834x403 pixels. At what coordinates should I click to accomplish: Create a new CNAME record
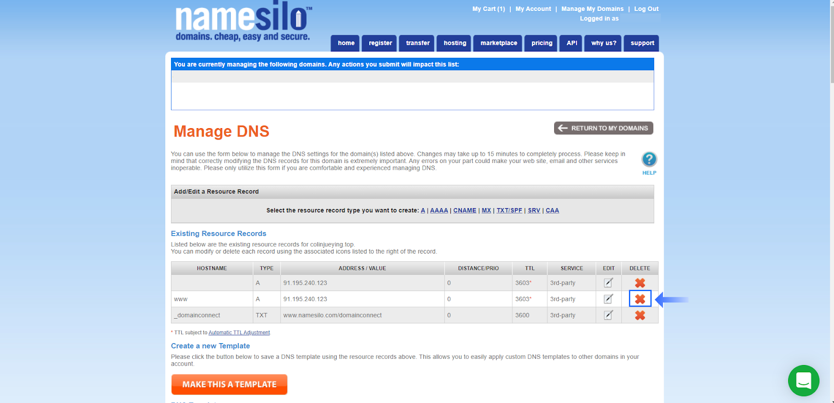pyautogui.click(x=465, y=210)
